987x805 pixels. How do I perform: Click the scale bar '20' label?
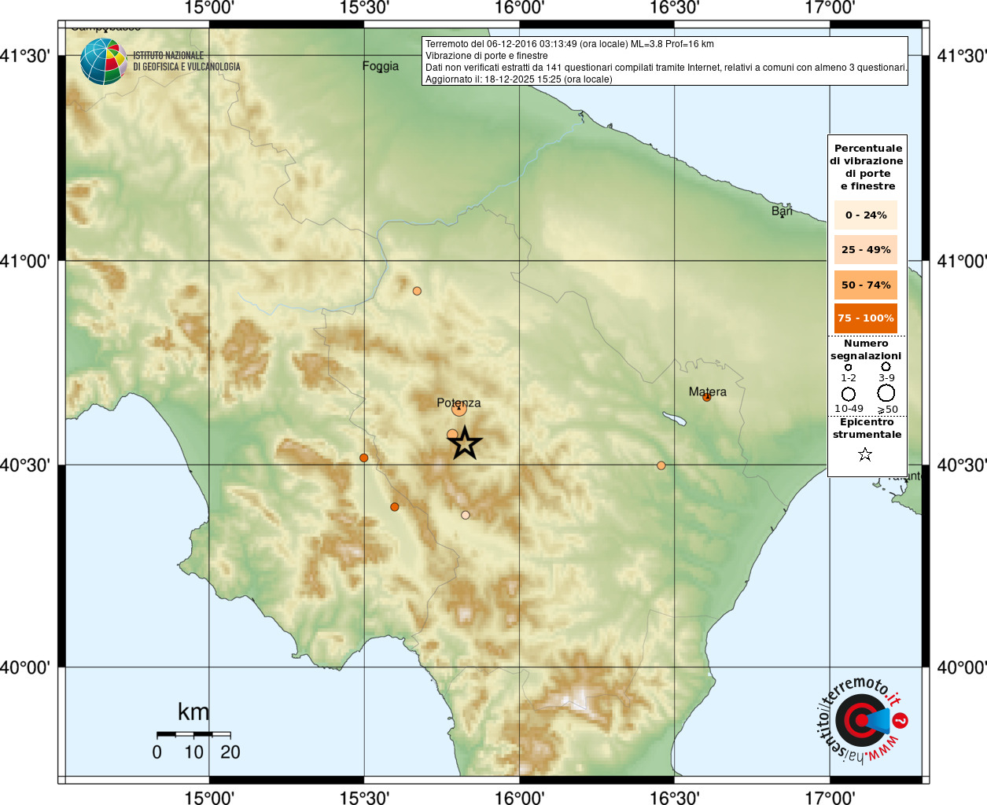click(x=230, y=752)
